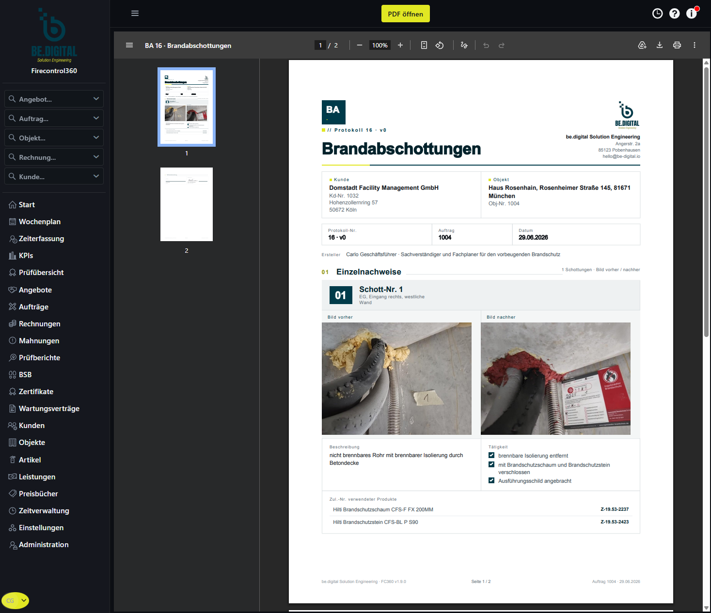This screenshot has width=711, height=613.
Task: Click 'Ausführungsschild angebracht' checkbox
Action: (x=491, y=480)
